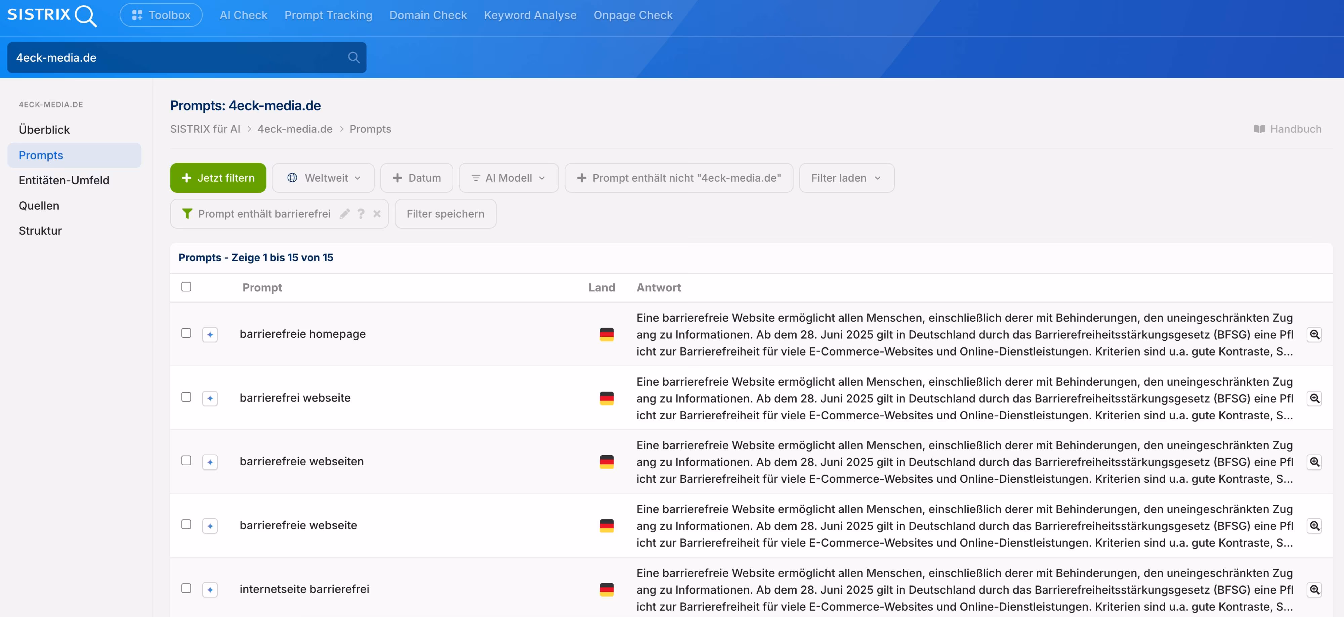The image size is (1344, 617).
Task: Open the AI Modell dropdown
Action: pyautogui.click(x=509, y=178)
